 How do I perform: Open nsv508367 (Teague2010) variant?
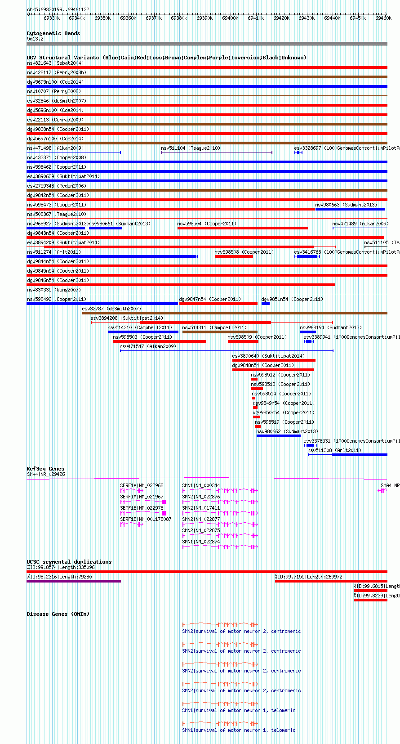(x=57, y=214)
